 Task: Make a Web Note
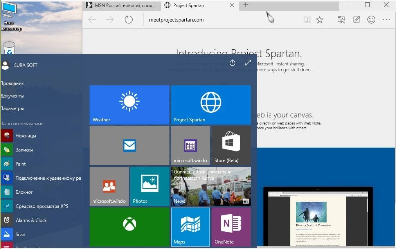[356, 20]
